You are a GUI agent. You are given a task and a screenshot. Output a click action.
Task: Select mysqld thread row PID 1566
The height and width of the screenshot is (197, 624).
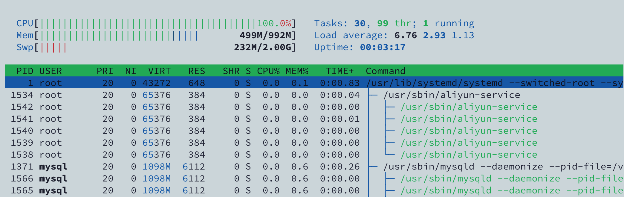click(314, 178)
